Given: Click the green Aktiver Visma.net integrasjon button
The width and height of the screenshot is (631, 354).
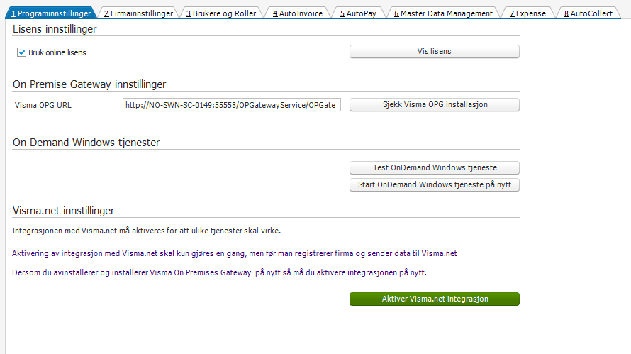Looking at the screenshot, I should pyautogui.click(x=434, y=299).
